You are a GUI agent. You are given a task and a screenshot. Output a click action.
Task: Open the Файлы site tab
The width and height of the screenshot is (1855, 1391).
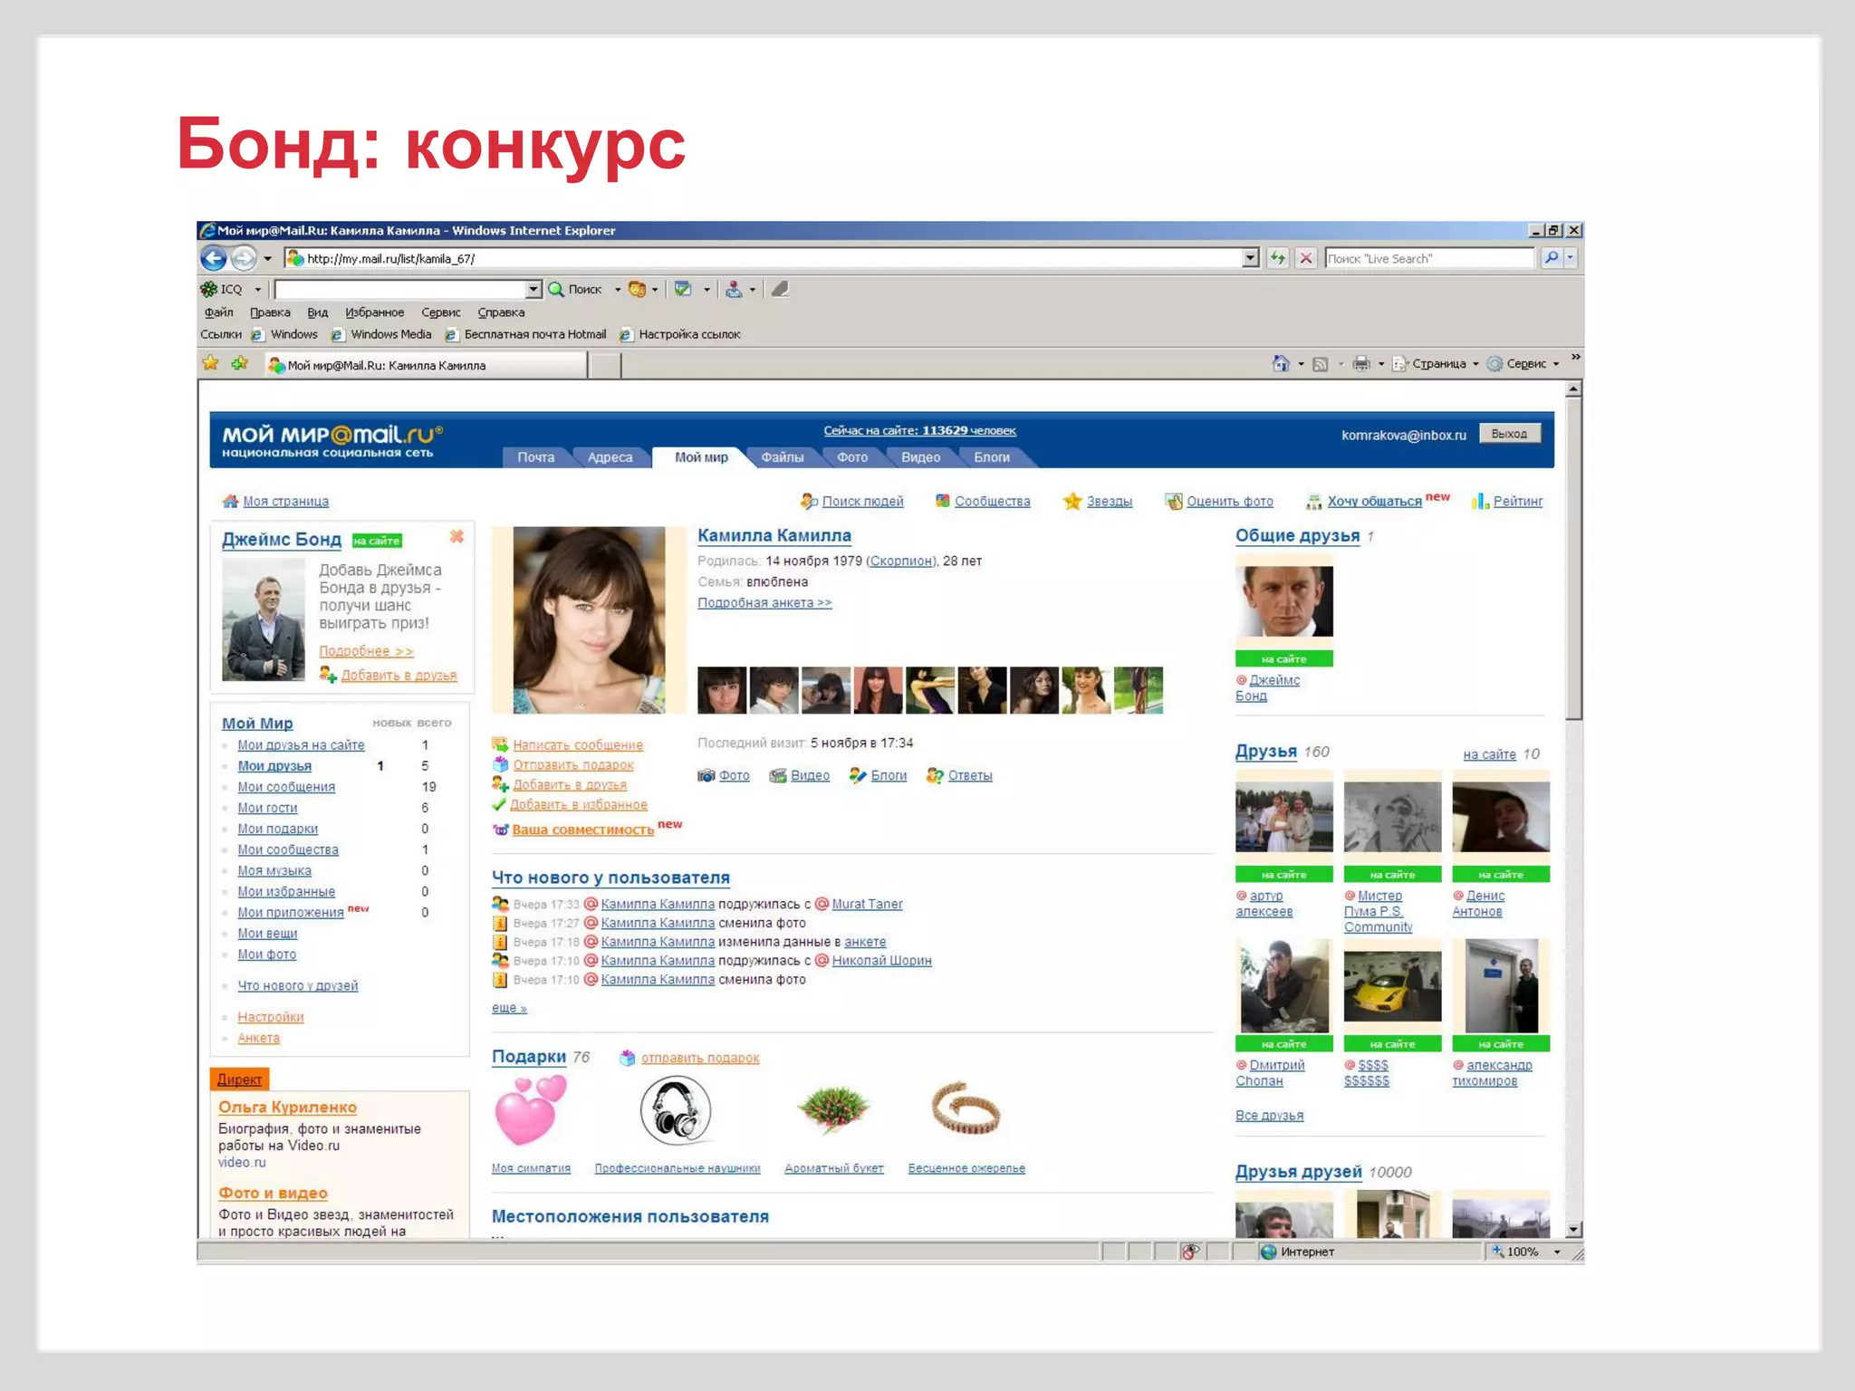782,457
